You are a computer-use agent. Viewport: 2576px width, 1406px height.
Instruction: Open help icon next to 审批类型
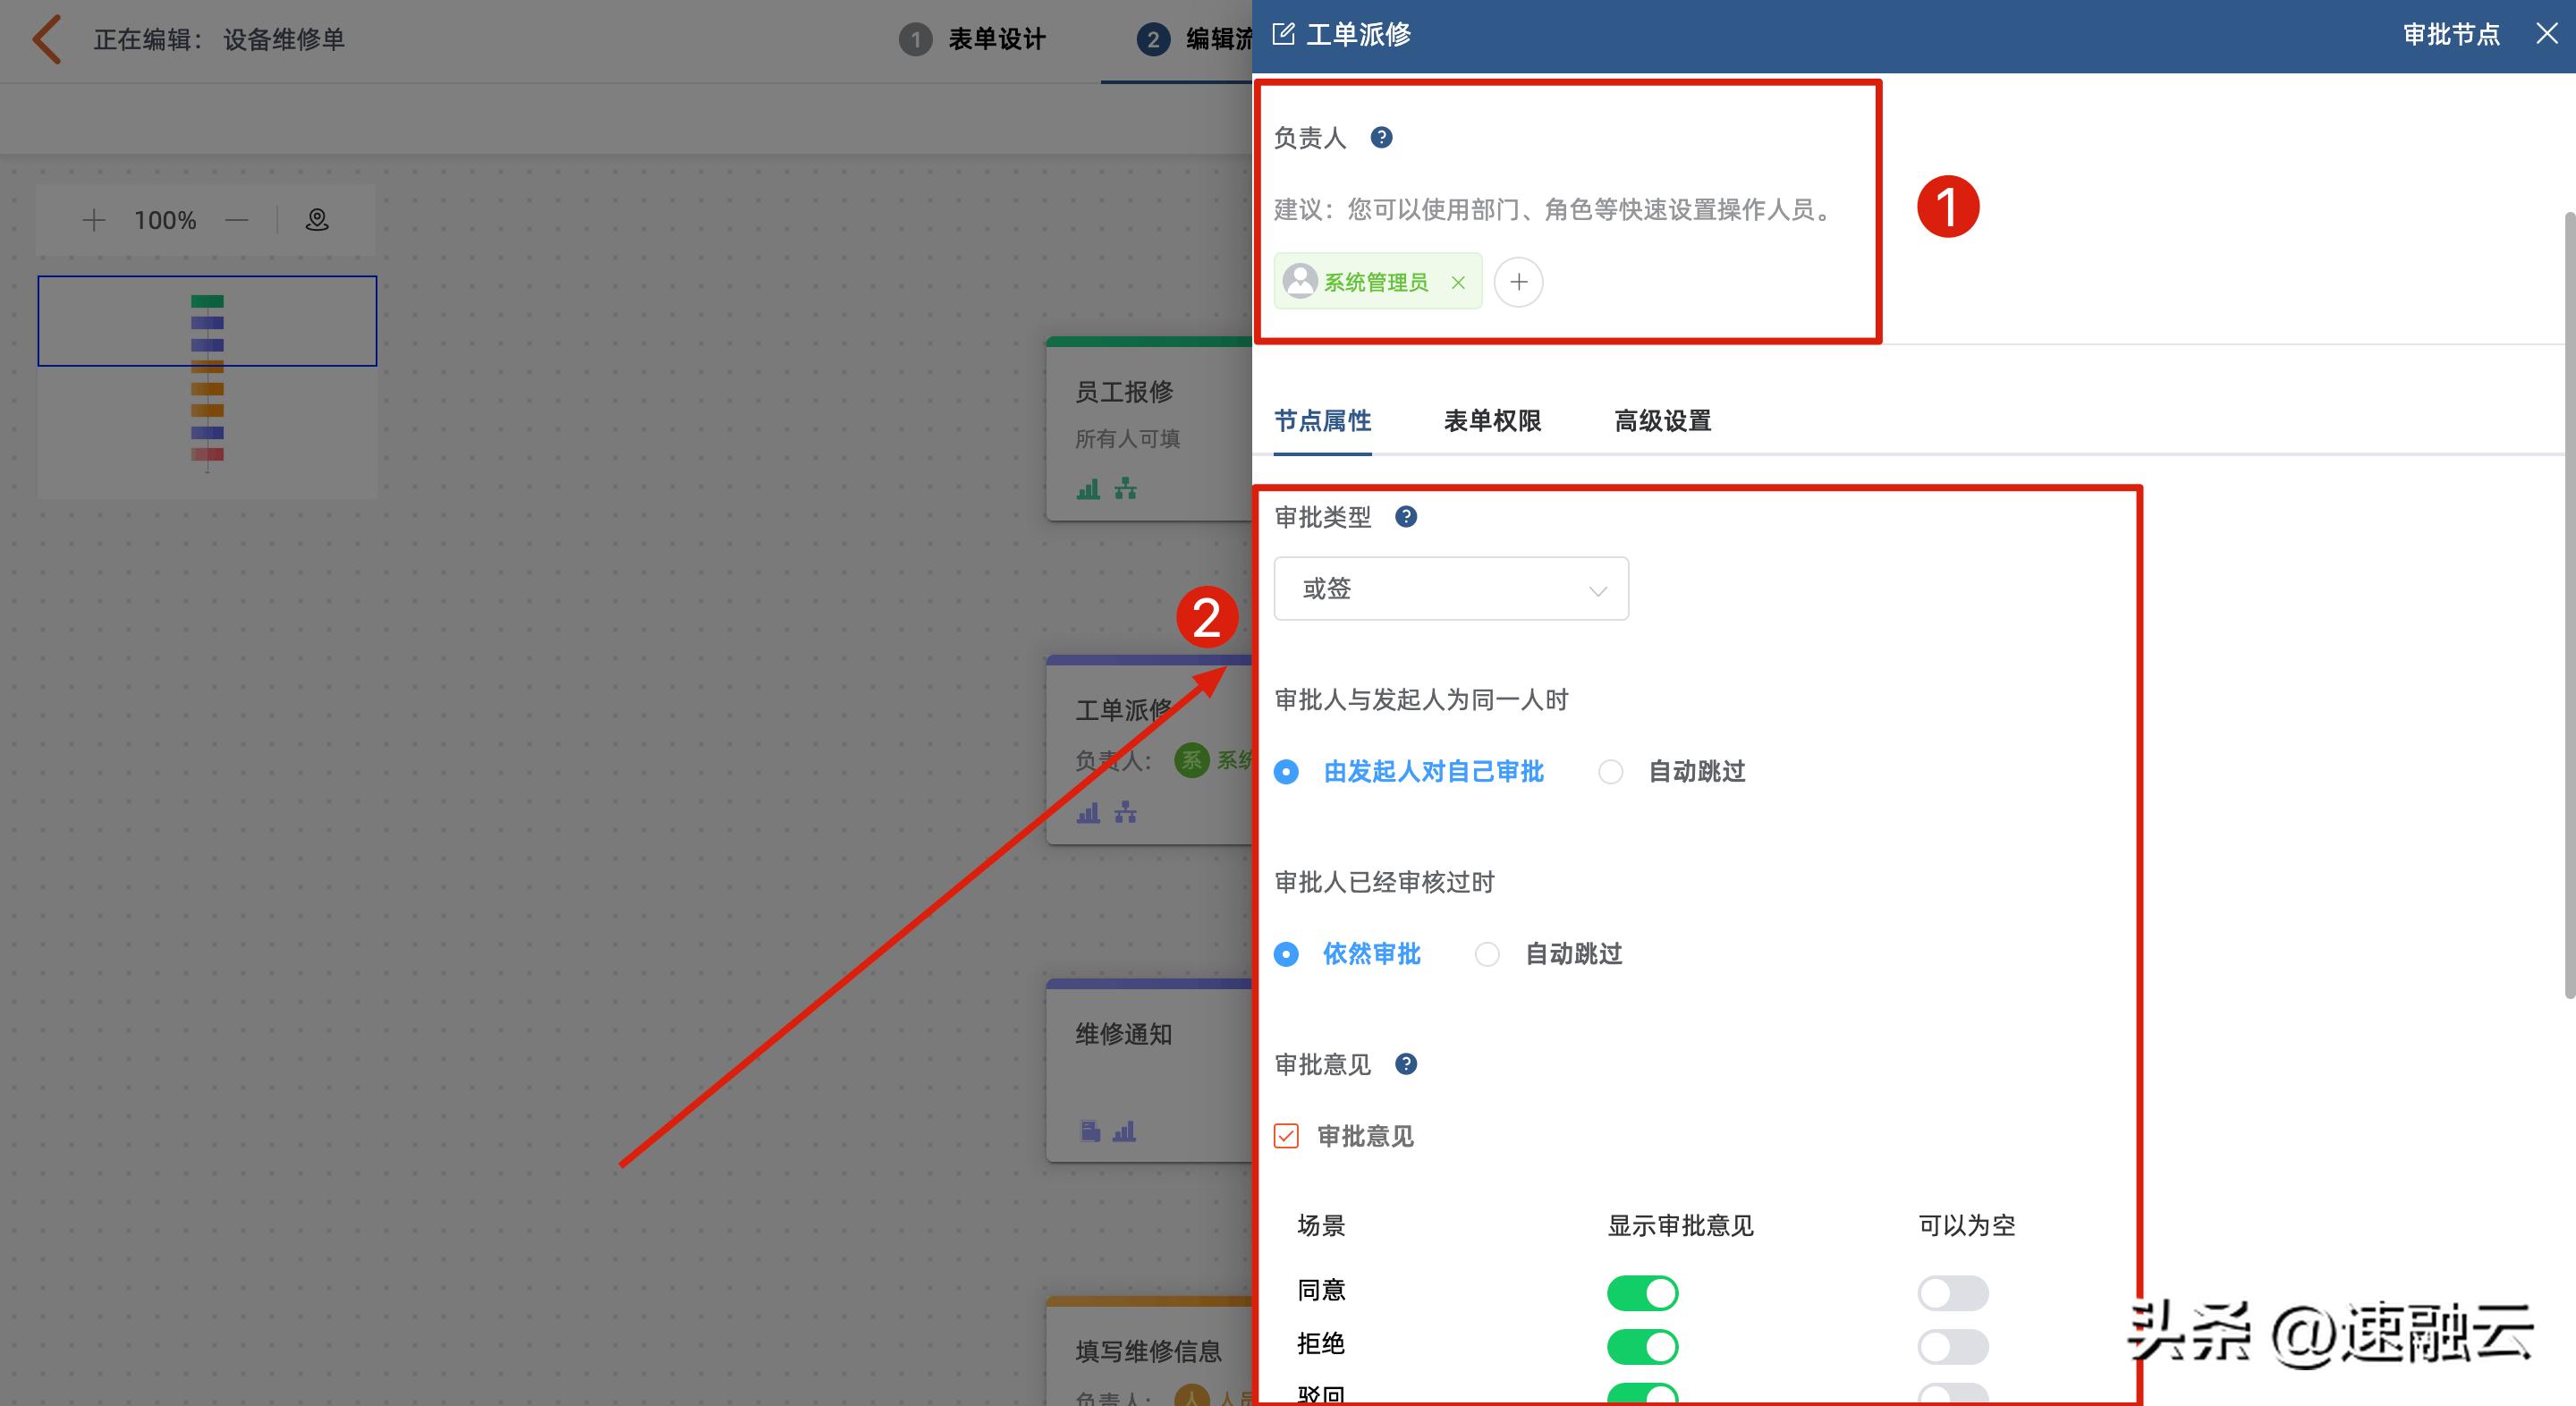pos(1406,516)
